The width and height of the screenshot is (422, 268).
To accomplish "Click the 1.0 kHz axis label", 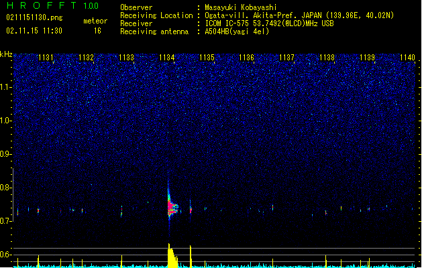I will tap(6, 121).
